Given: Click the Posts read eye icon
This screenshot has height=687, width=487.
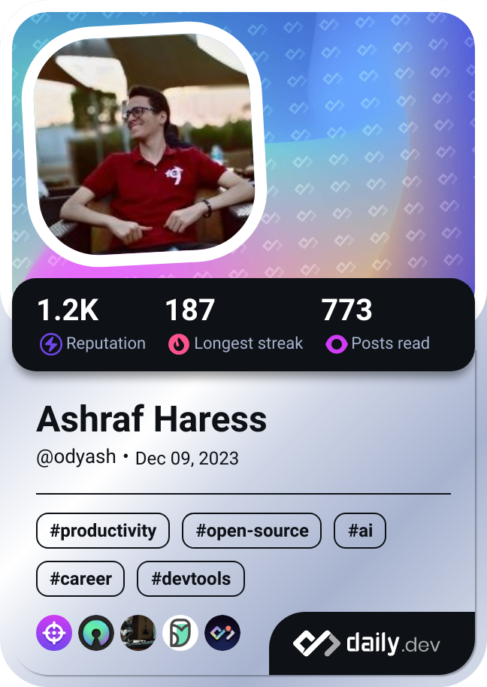Looking at the screenshot, I should (x=337, y=344).
